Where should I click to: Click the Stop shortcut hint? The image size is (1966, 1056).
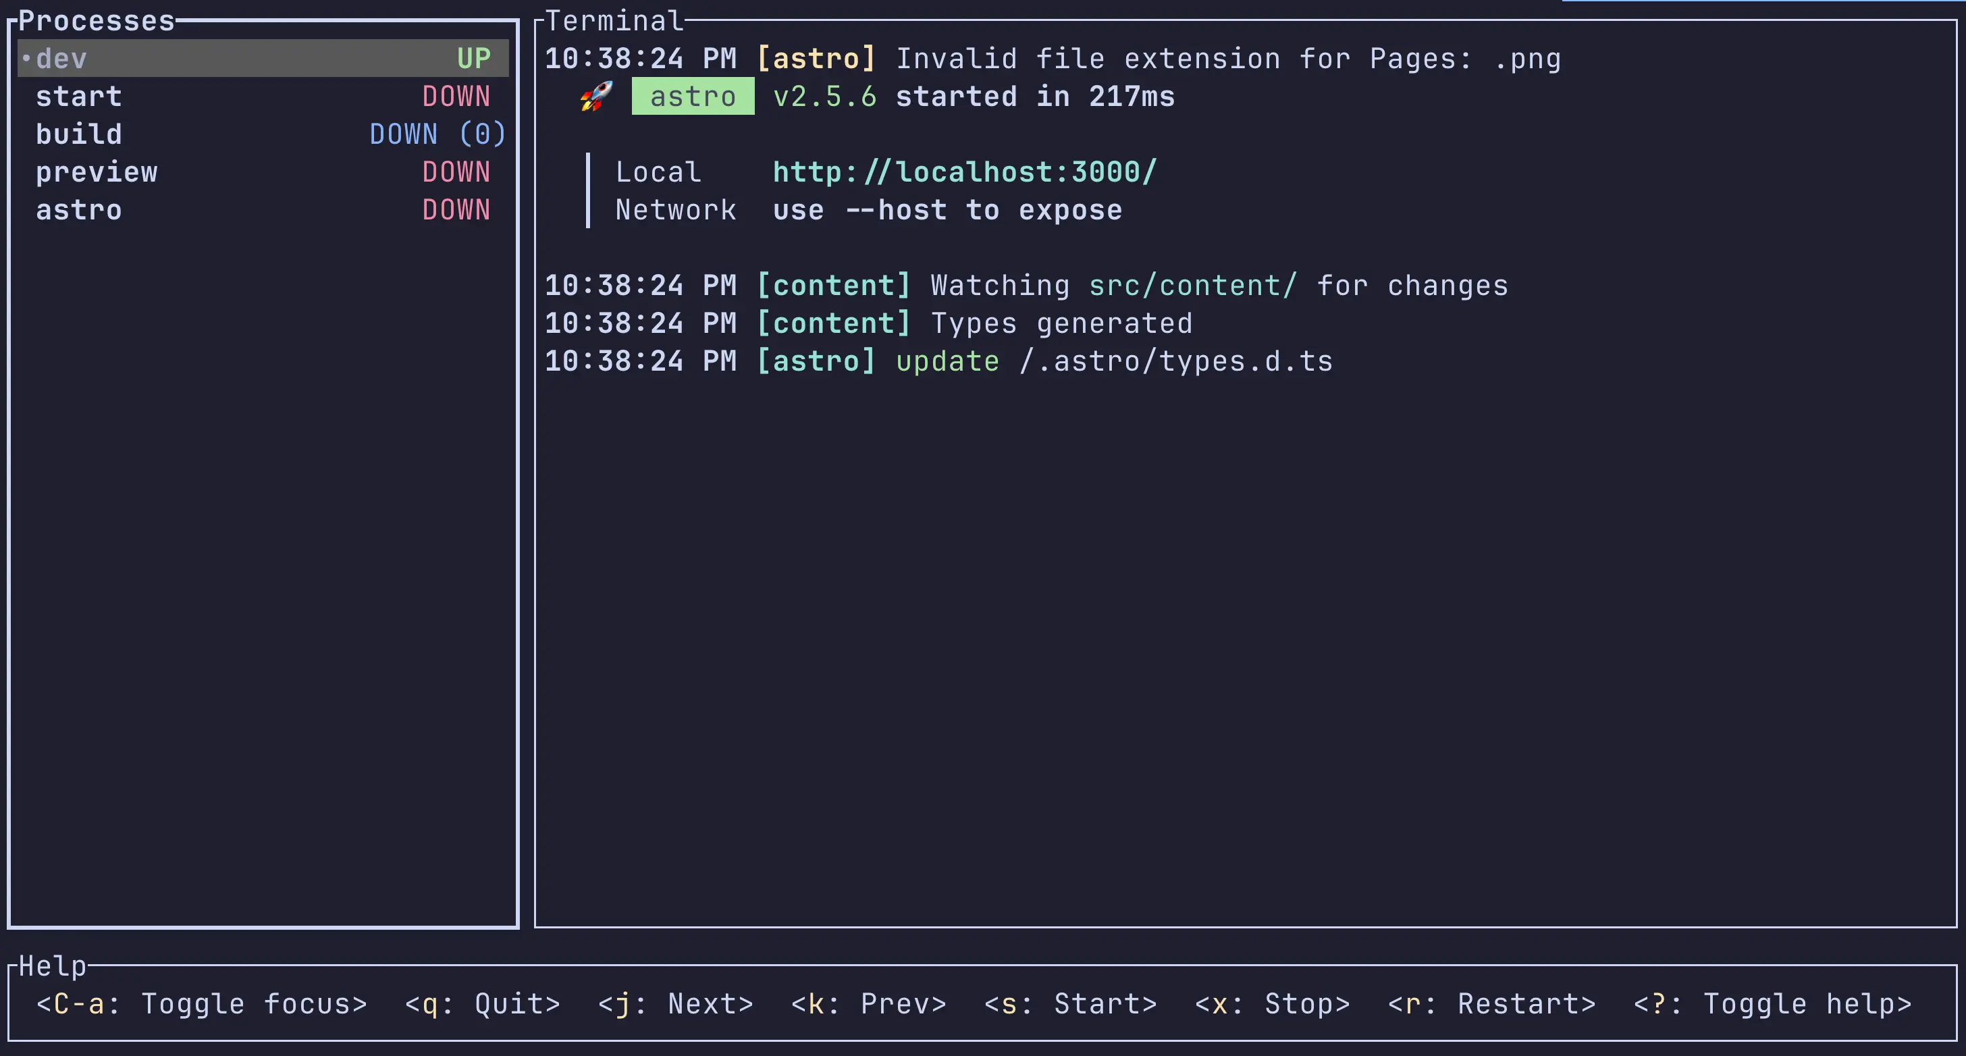pyautogui.click(x=1272, y=1004)
